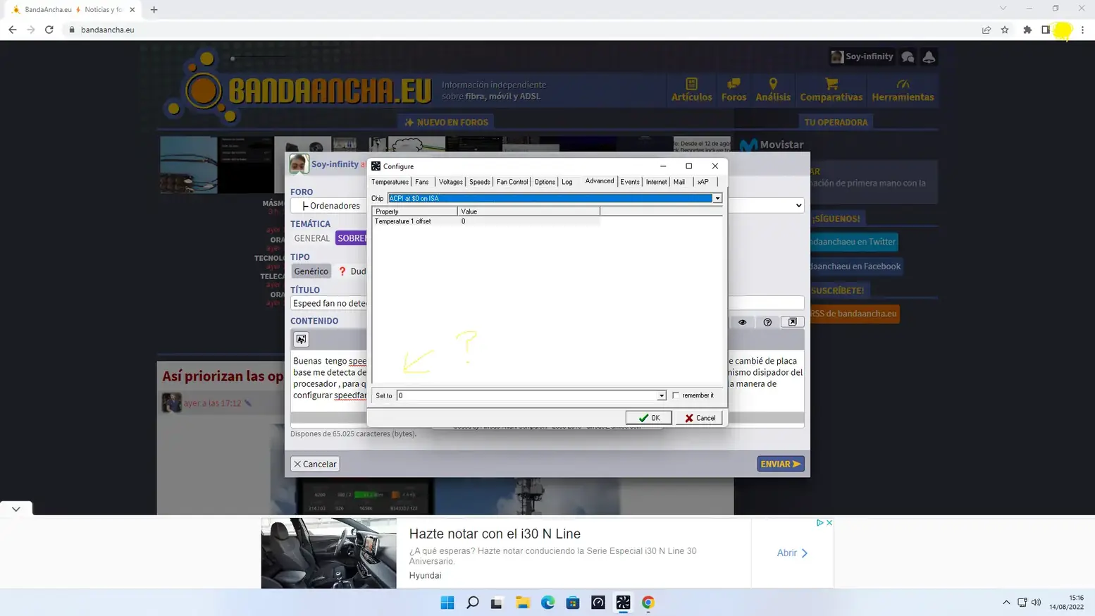Cancel the Configure dialog

699,418
